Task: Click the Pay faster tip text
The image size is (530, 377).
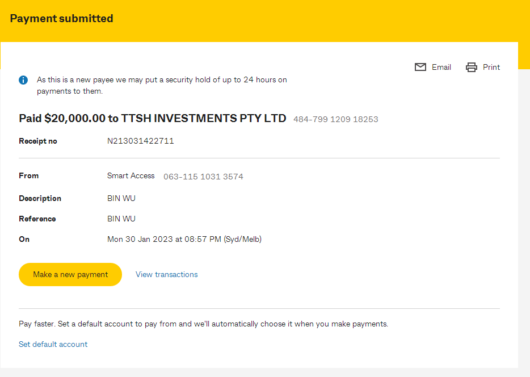Action: pos(204,324)
